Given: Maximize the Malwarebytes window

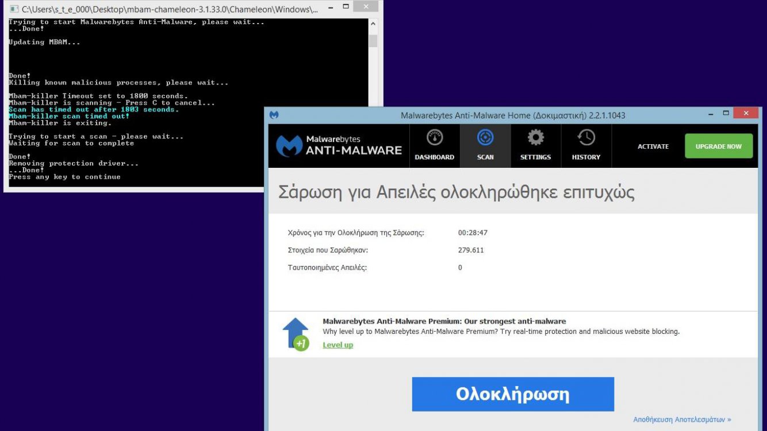Looking at the screenshot, I should click(726, 113).
